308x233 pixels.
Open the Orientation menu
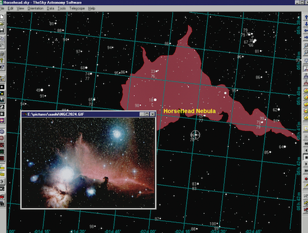point(35,9)
